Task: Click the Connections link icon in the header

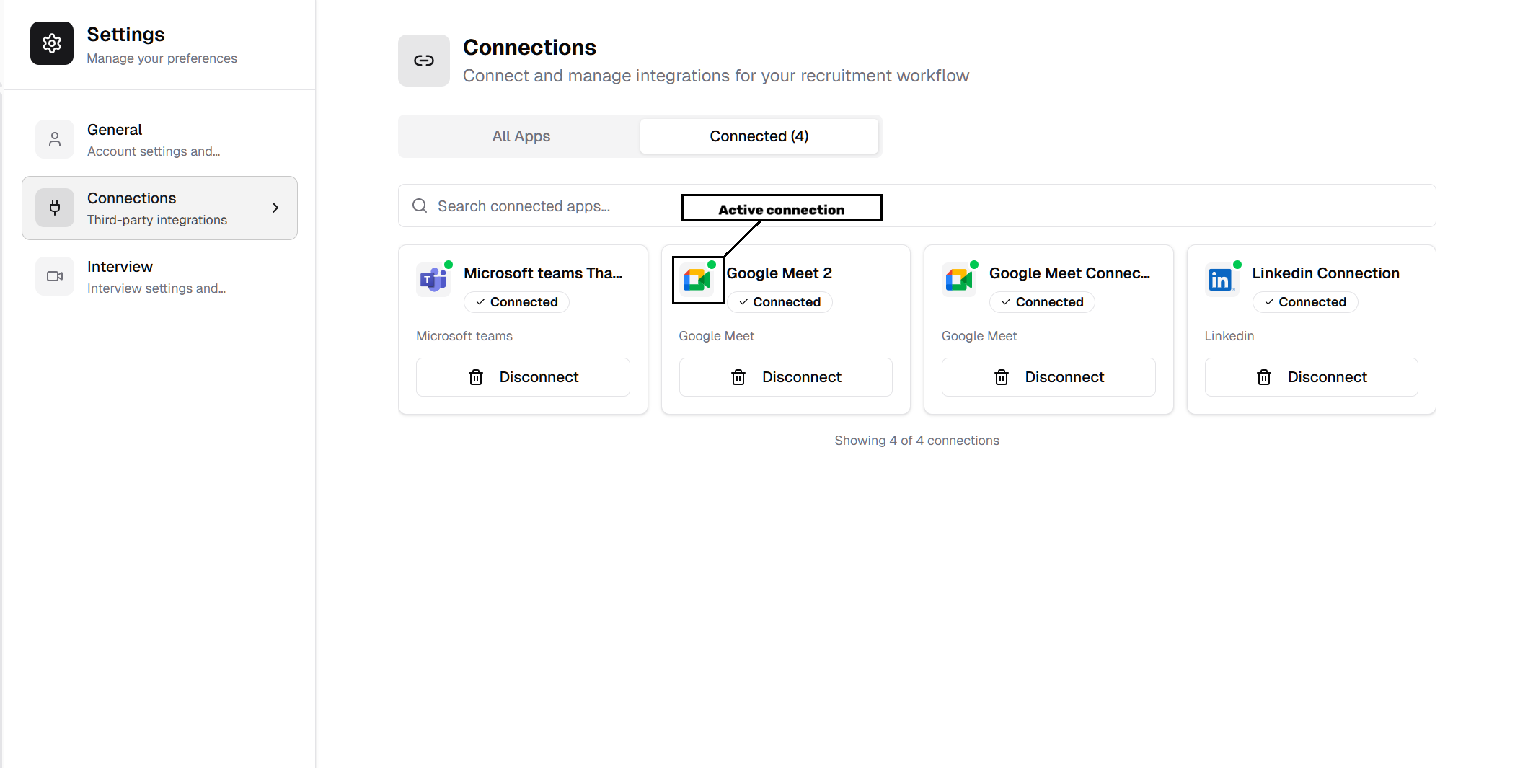Action: pyautogui.click(x=423, y=61)
